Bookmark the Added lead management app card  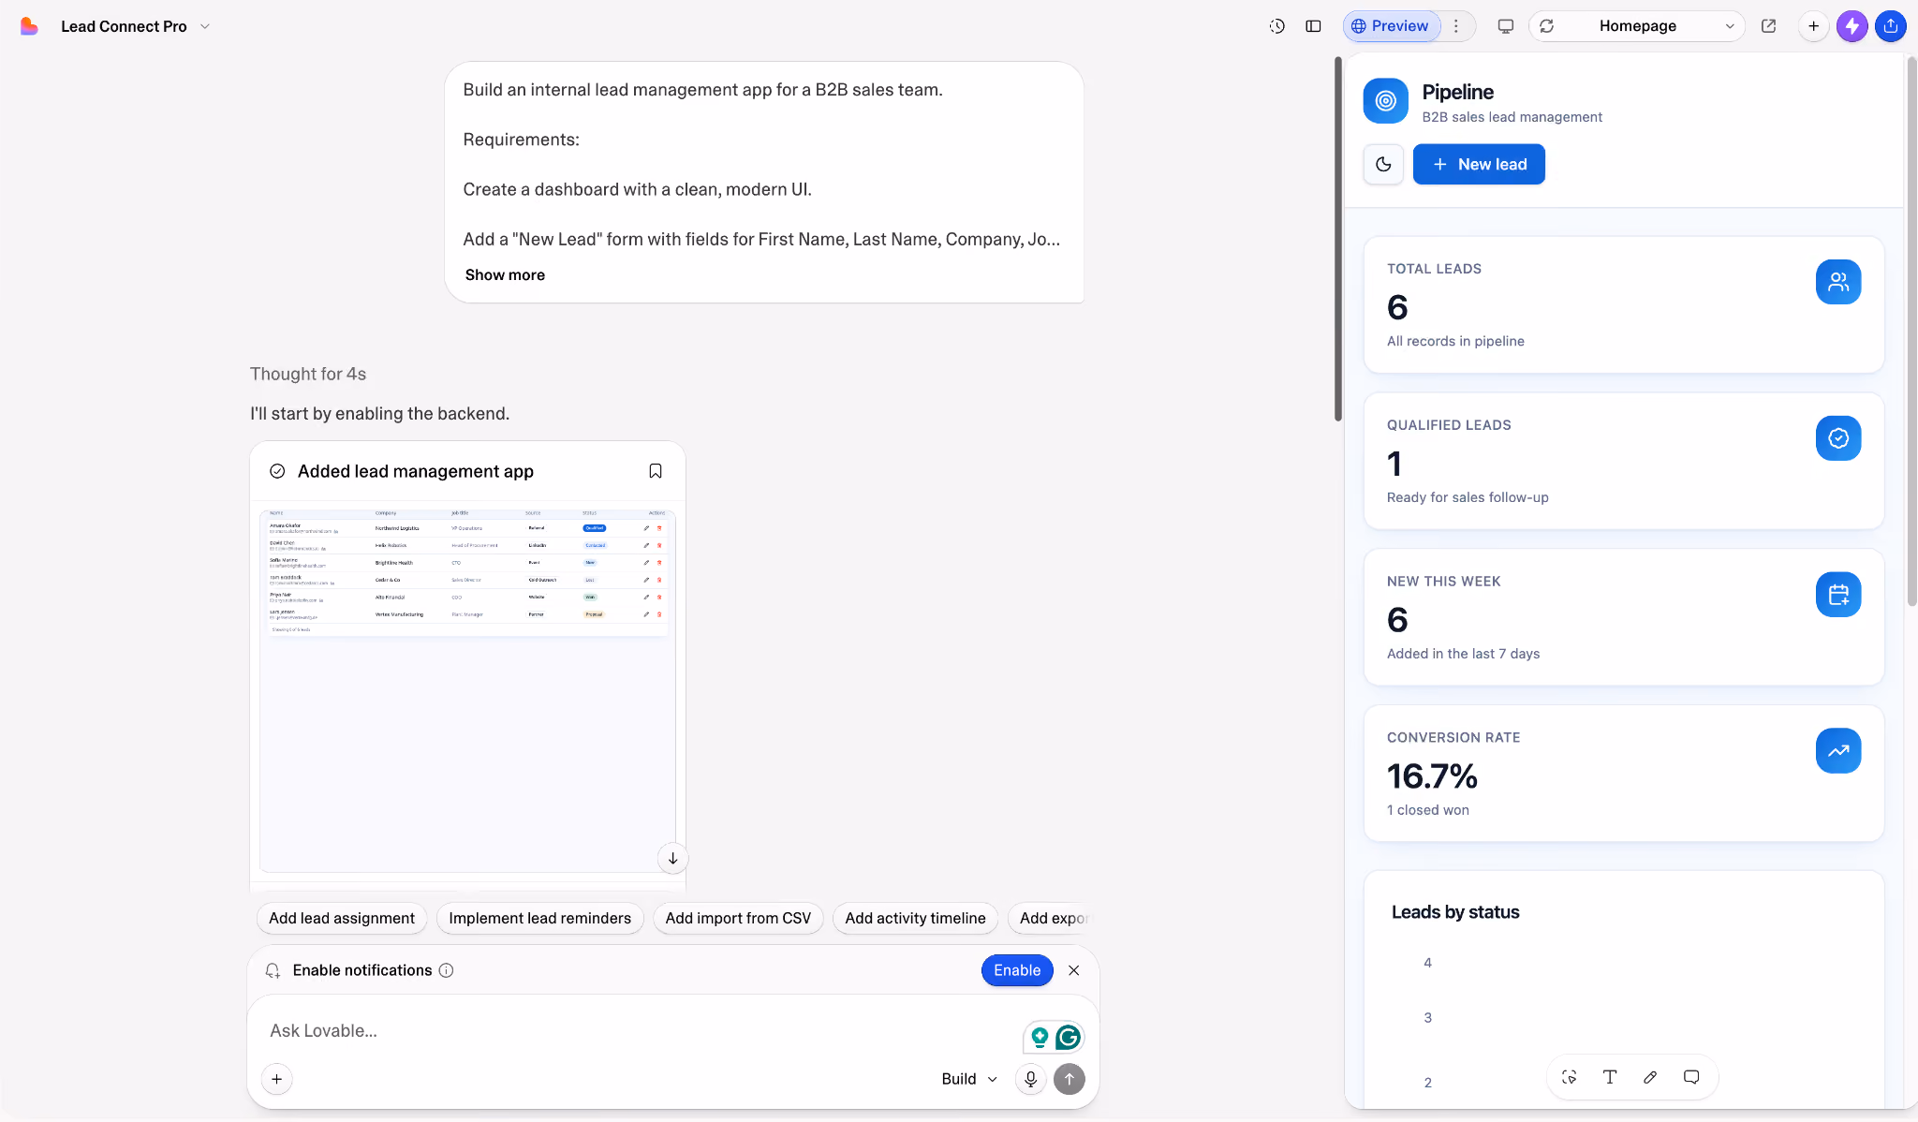(x=656, y=471)
